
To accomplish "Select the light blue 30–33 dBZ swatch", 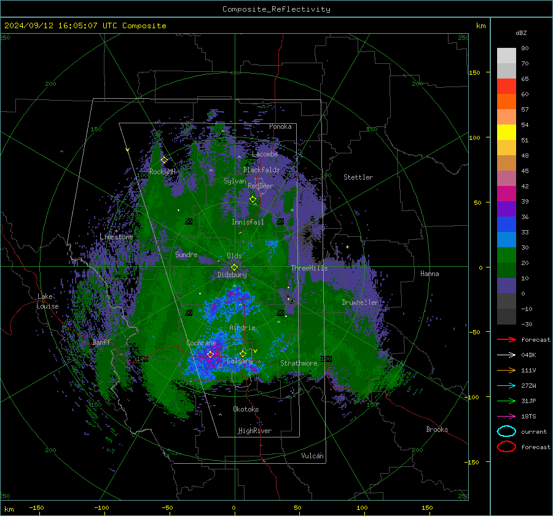I will [x=506, y=240].
